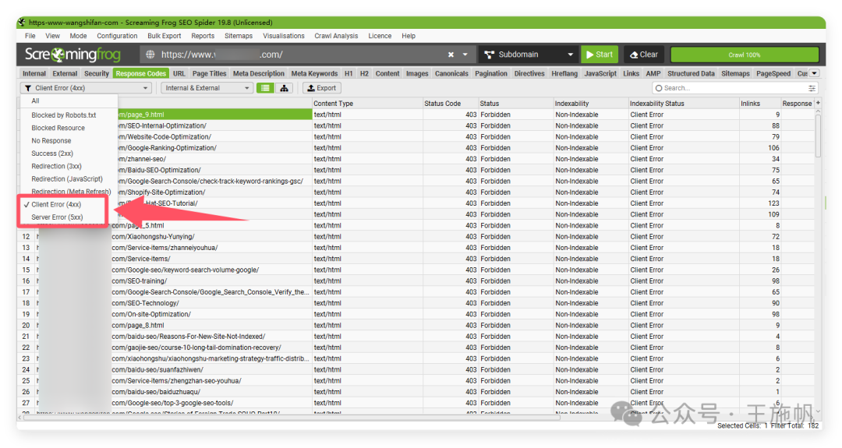The image size is (842, 448).
Task: Switch to the External tab
Action: tap(65, 73)
